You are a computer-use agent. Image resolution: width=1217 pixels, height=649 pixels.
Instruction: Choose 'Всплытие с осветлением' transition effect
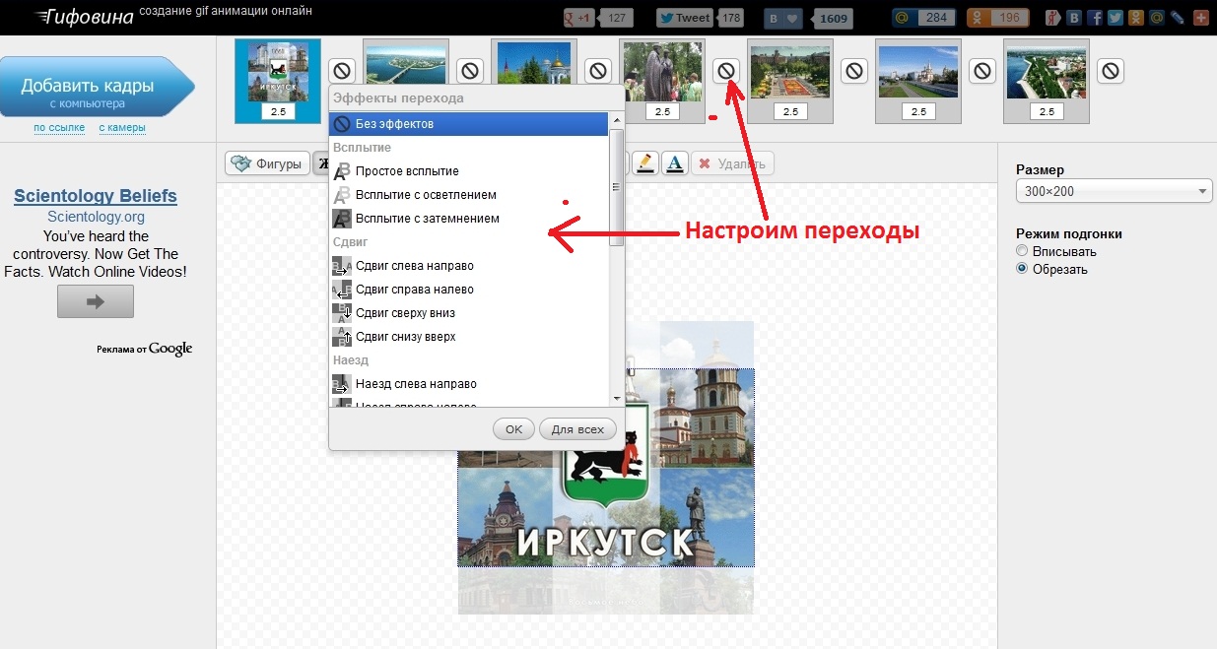(469, 195)
